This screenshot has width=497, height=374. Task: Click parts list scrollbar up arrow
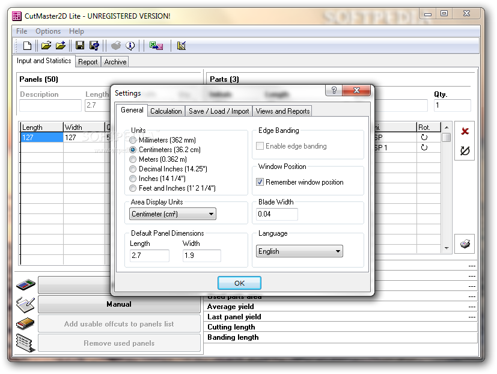(447, 127)
